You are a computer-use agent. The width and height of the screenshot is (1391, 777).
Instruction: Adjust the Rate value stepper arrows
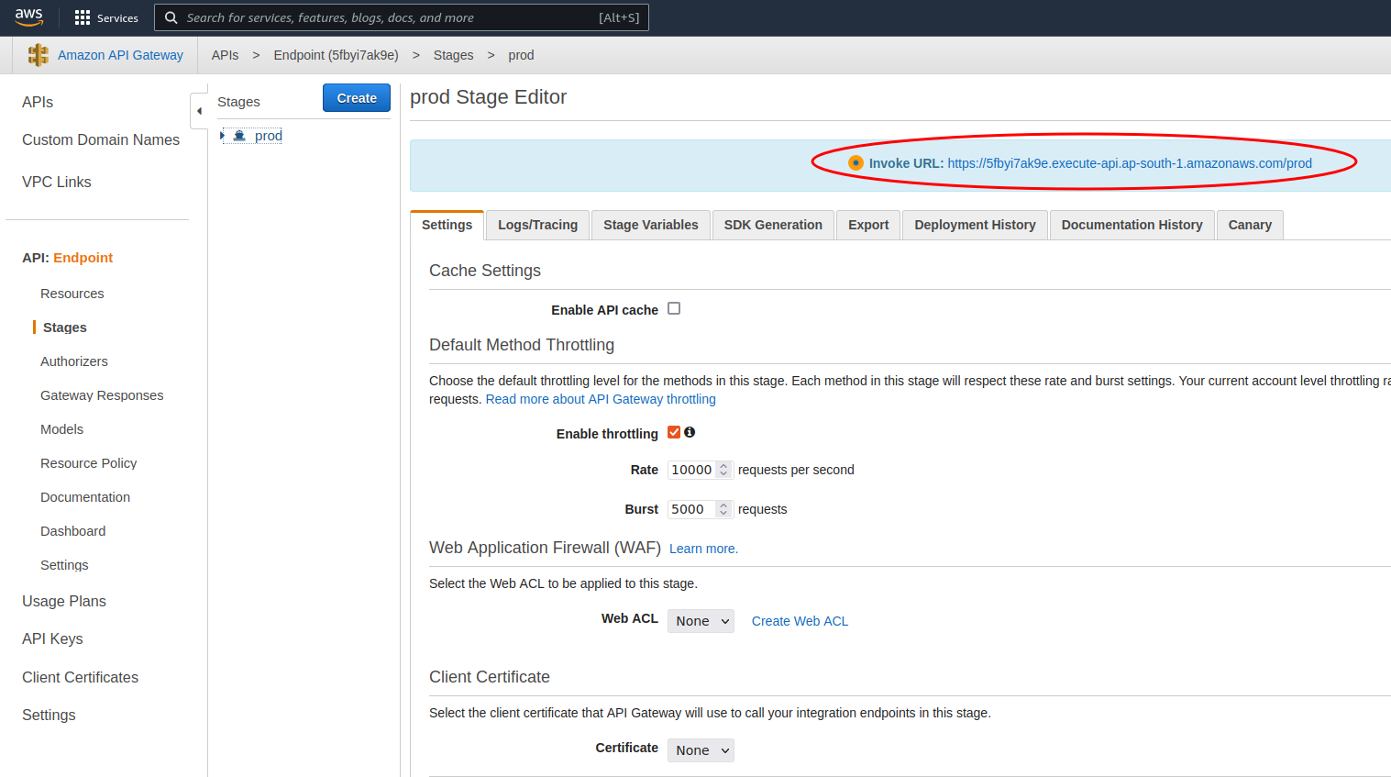pos(723,470)
